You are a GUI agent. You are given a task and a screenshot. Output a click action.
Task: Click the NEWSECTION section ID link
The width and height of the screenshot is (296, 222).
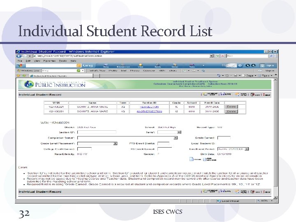point(149,106)
